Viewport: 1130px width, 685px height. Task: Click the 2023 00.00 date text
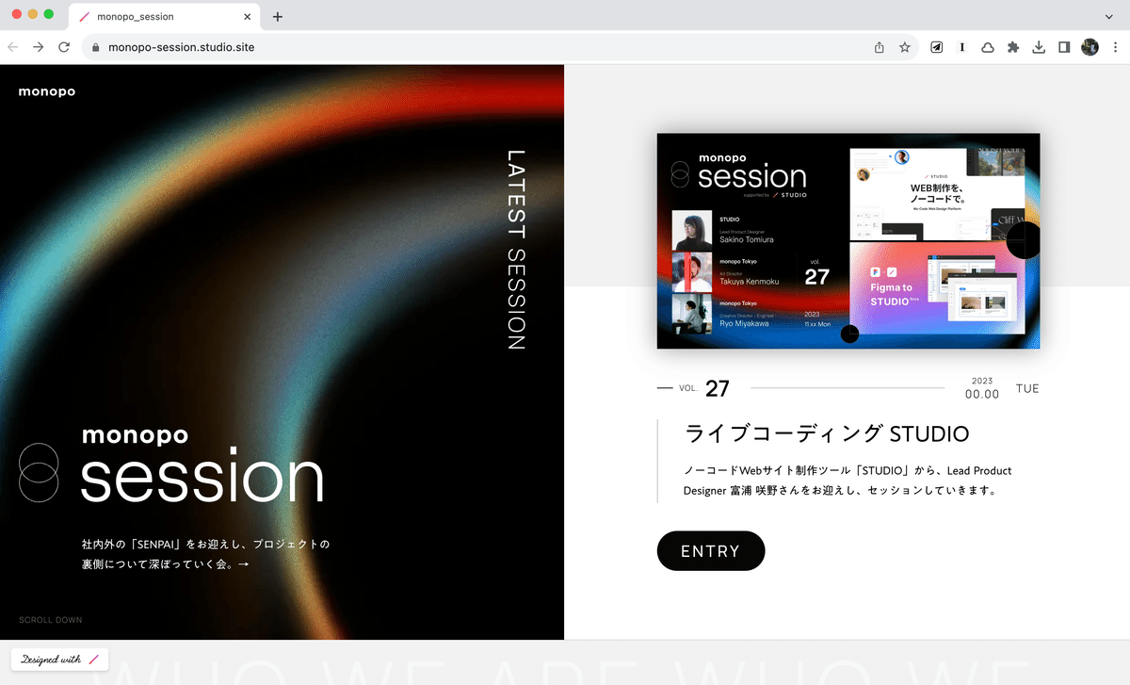point(982,388)
